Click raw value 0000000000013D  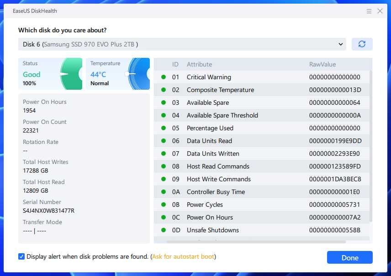[x=335, y=90]
